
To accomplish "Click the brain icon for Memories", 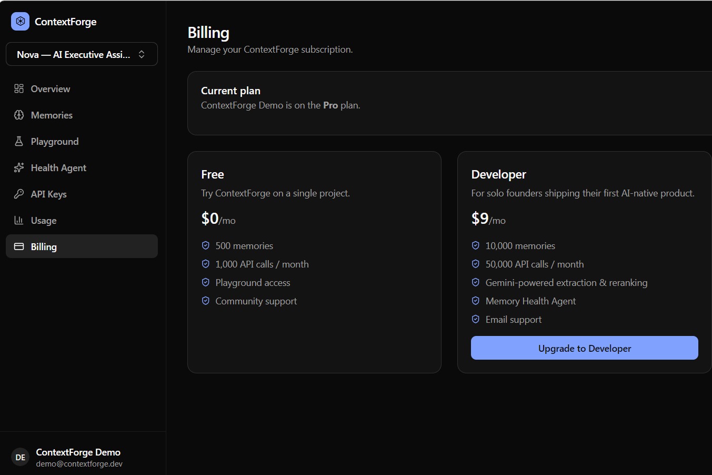I will point(19,115).
